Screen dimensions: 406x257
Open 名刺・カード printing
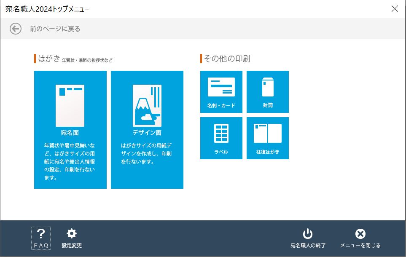(x=221, y=92)
